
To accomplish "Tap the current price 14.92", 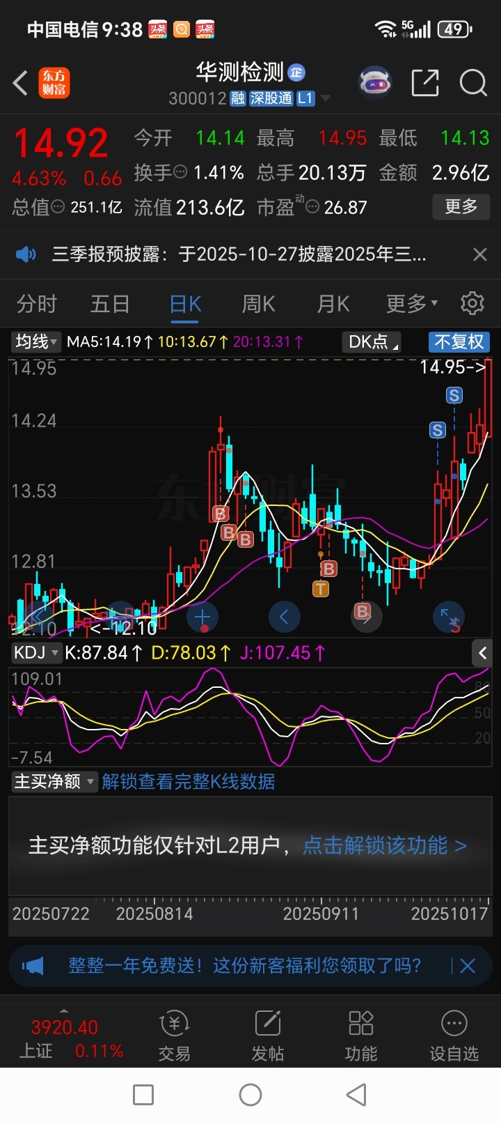I will pos(61,144).
